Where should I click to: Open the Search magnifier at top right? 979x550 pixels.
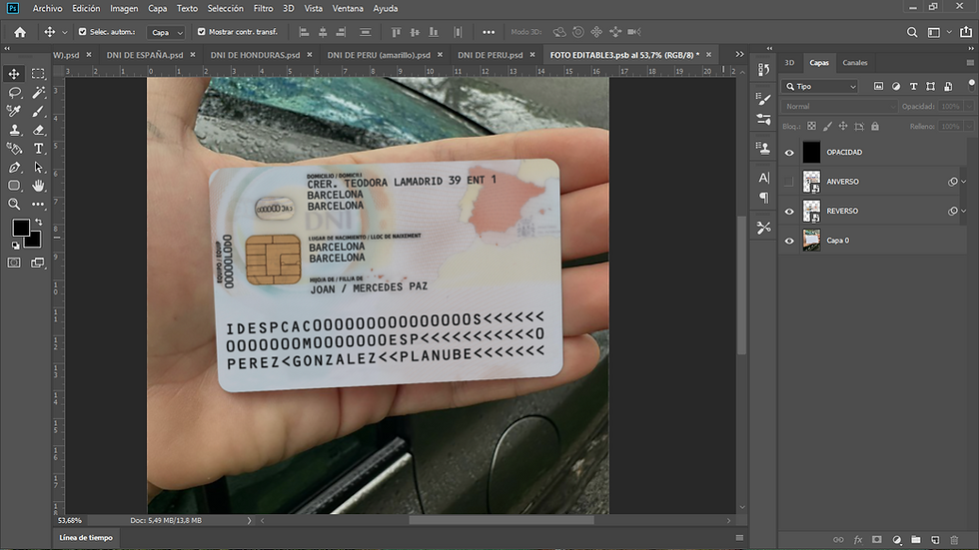click(x=912, y=32)
